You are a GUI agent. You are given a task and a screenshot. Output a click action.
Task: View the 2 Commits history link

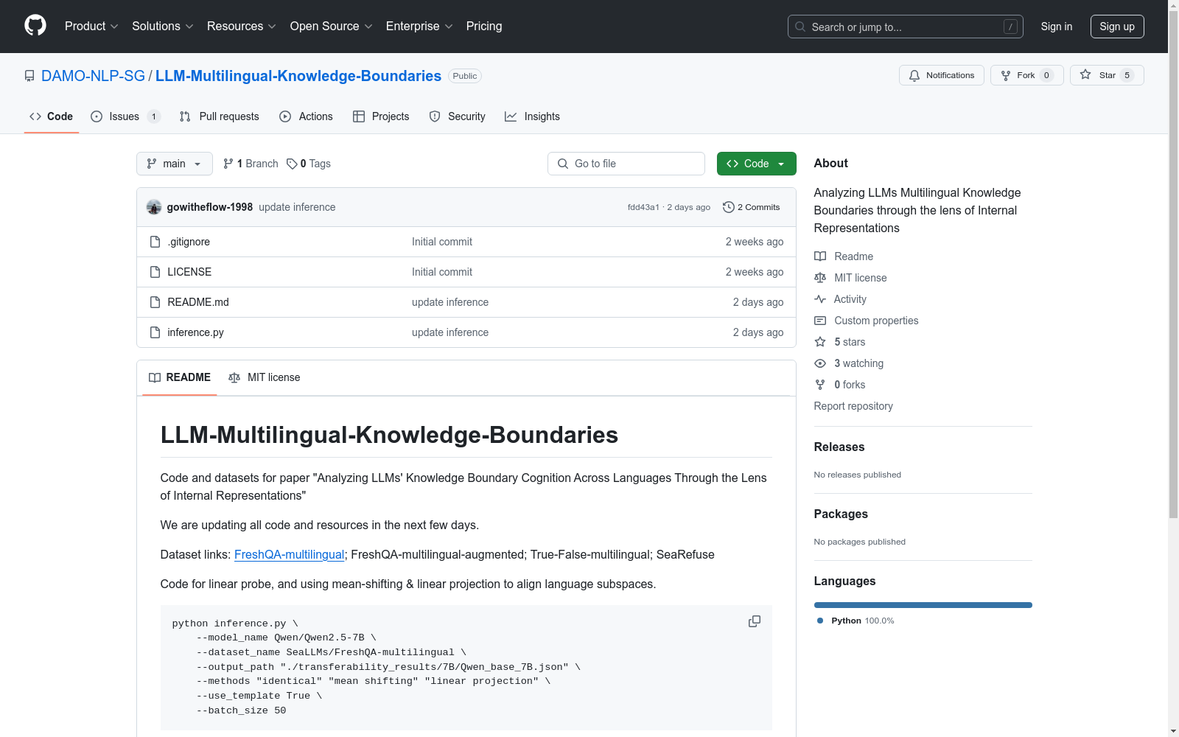(752, 207)
